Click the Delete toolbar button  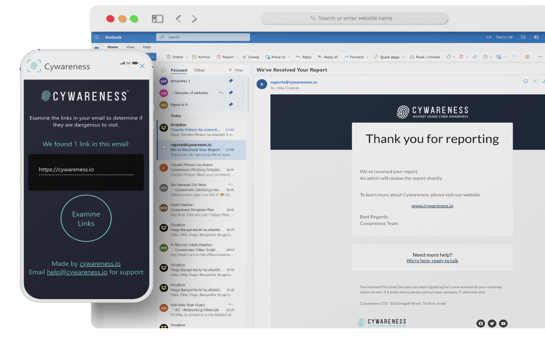175,57
